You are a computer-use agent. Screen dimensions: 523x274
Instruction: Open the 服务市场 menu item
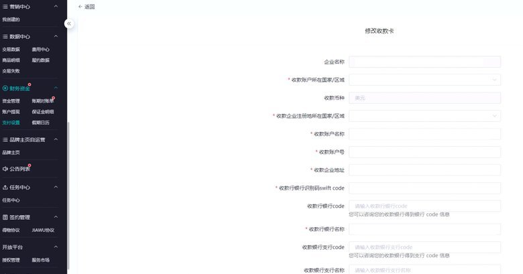pyautogui.click(x=41, y=260)
